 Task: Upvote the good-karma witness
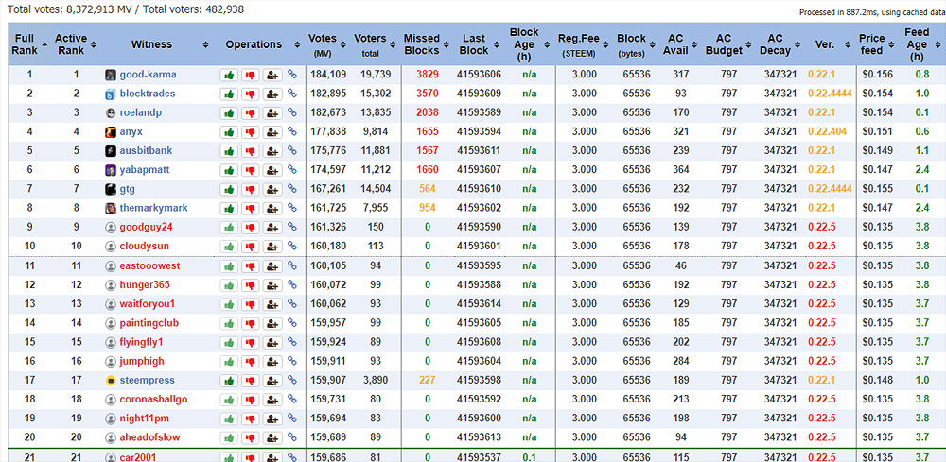coord(229,75)
